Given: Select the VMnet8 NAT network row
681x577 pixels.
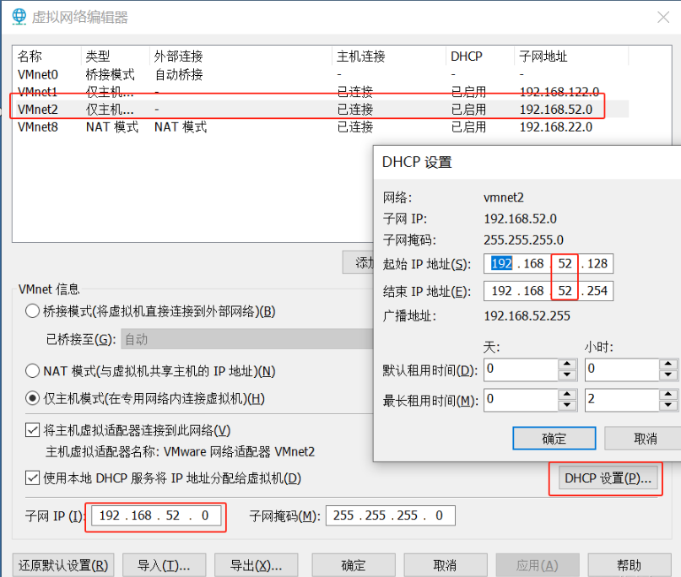Looking at the screenshot, I should [322, 127].
